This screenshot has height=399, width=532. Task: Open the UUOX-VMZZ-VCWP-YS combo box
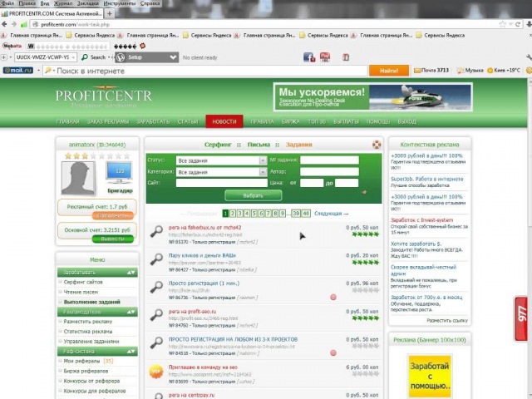[46, 57]
